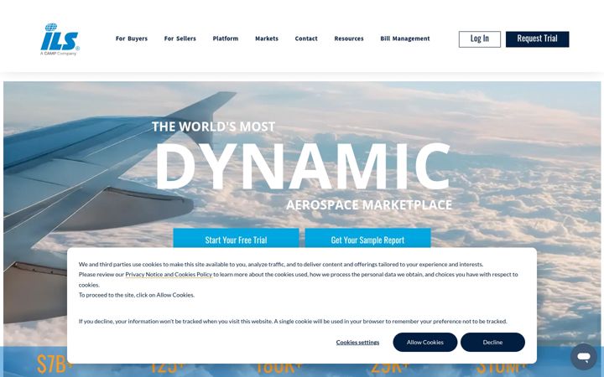This screenshot has height=377, width=604.
Task: Open Cookies settings
Action: point(357,343)
